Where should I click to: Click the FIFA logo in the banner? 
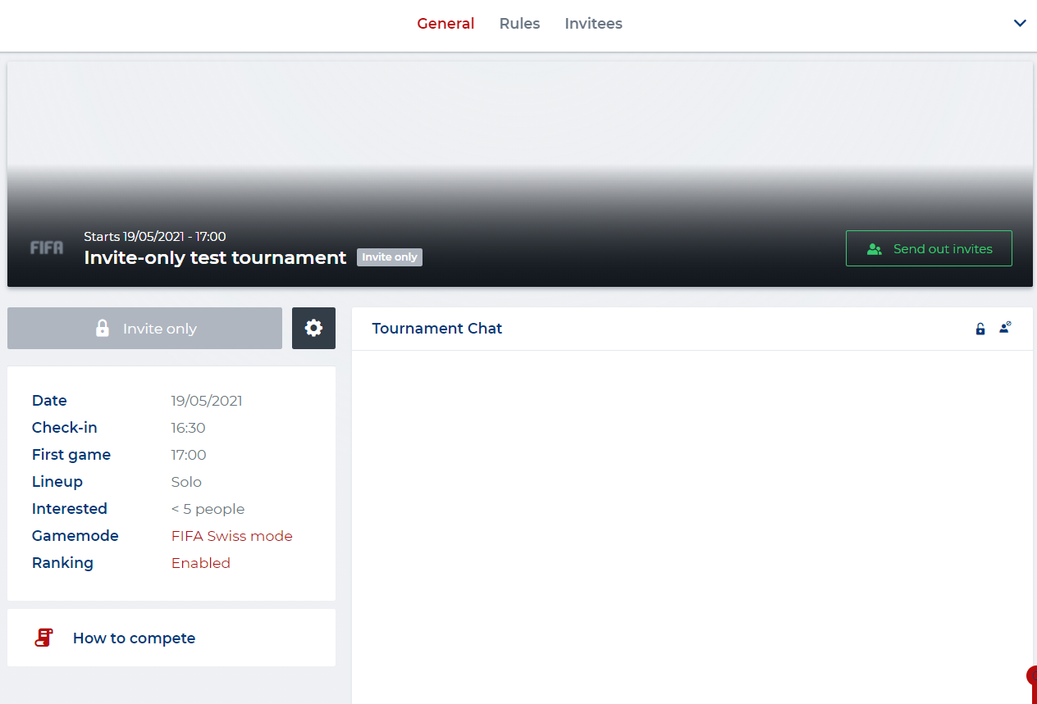(47, 248)
